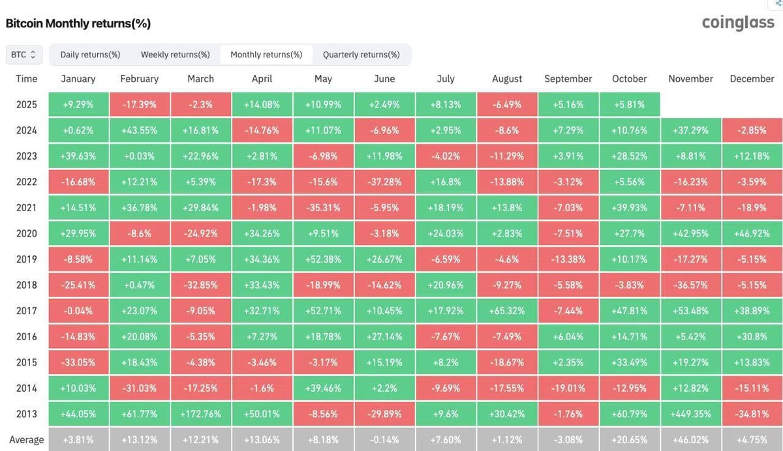Click the Bitcoin Monthly returns(%) title
This screenshot has width=783, height=451.
pyautogui.click(x=78, y=23)
